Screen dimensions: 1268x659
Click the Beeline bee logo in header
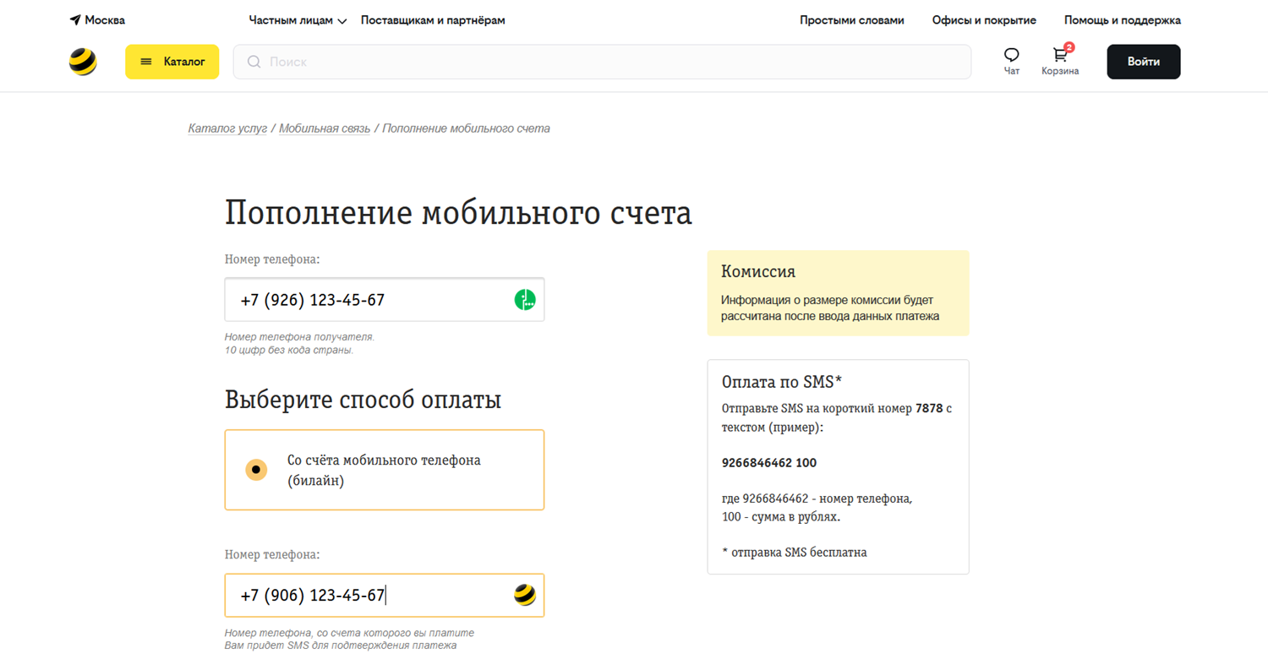[x=83, y=62]
